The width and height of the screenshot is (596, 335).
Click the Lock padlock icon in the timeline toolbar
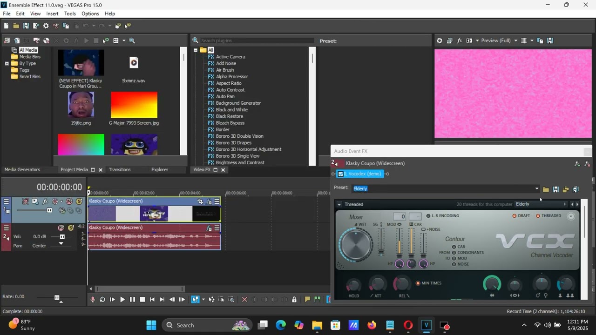point(294,300)
